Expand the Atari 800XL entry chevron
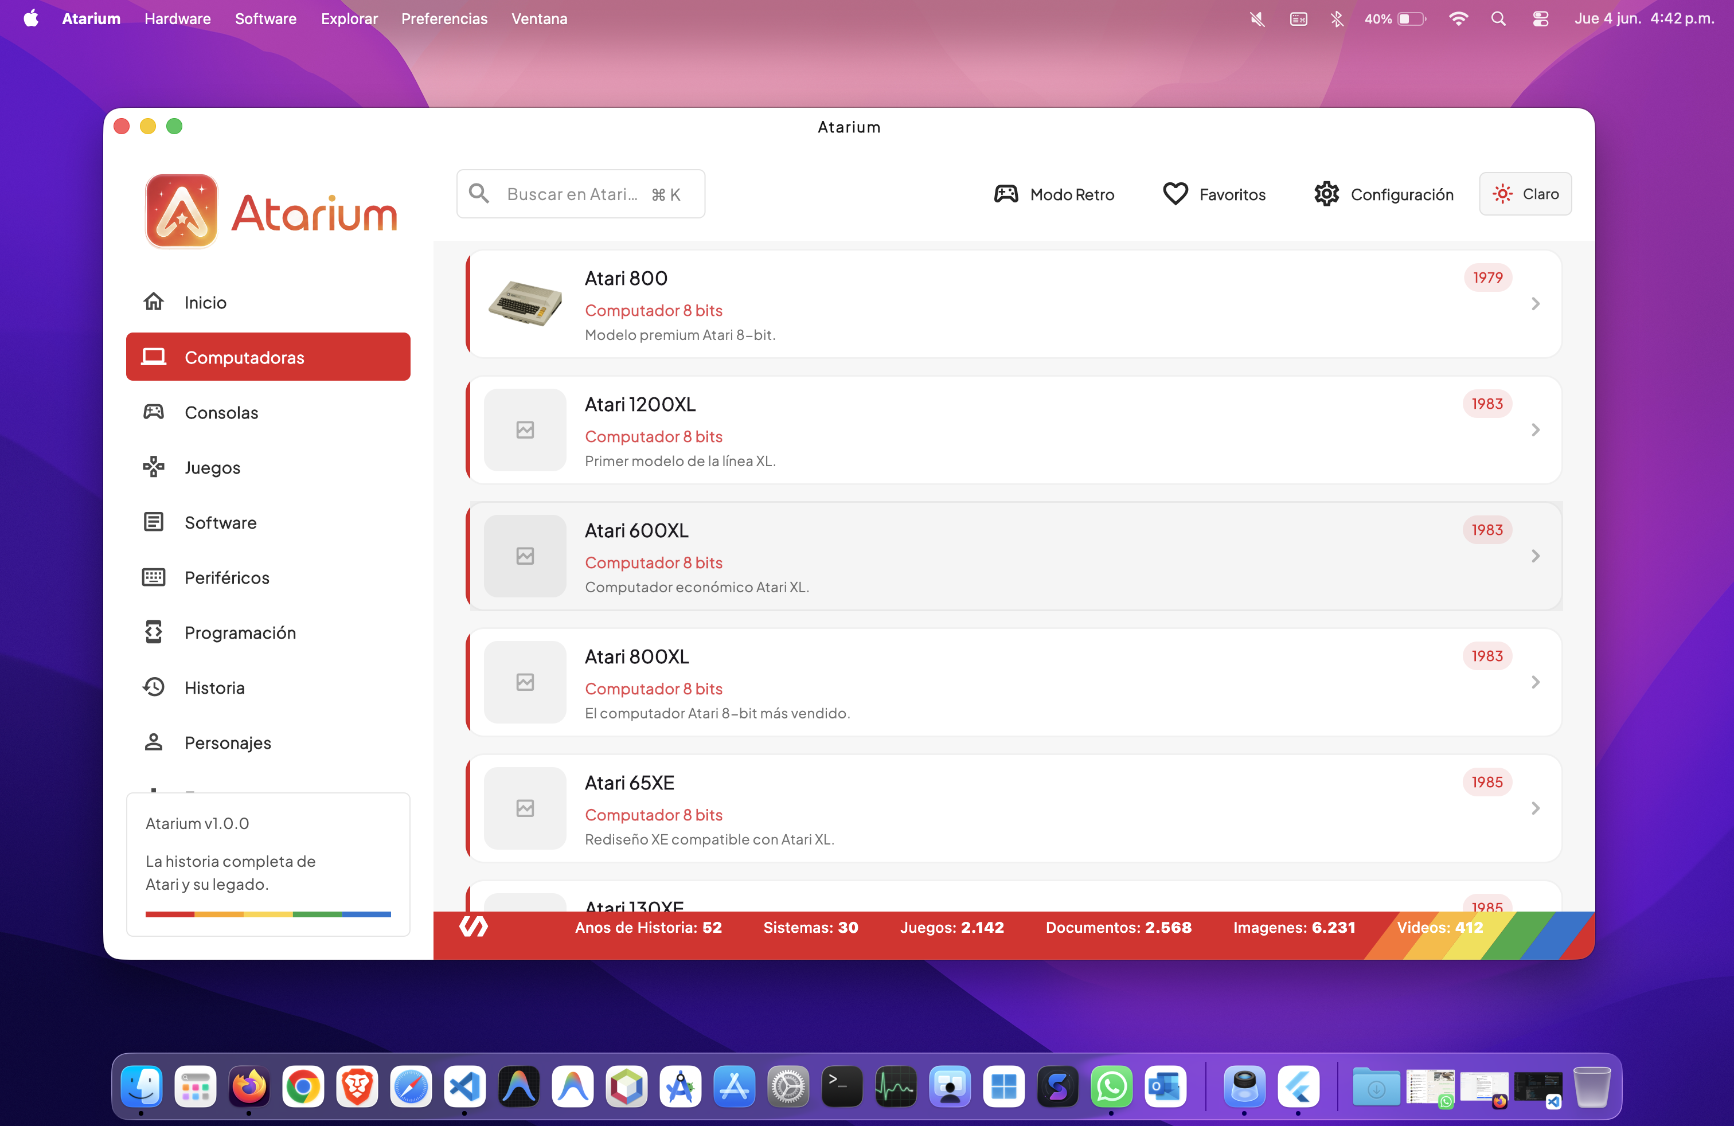The height and width of the screenshot is (1126, 1734). point(1535,682)
